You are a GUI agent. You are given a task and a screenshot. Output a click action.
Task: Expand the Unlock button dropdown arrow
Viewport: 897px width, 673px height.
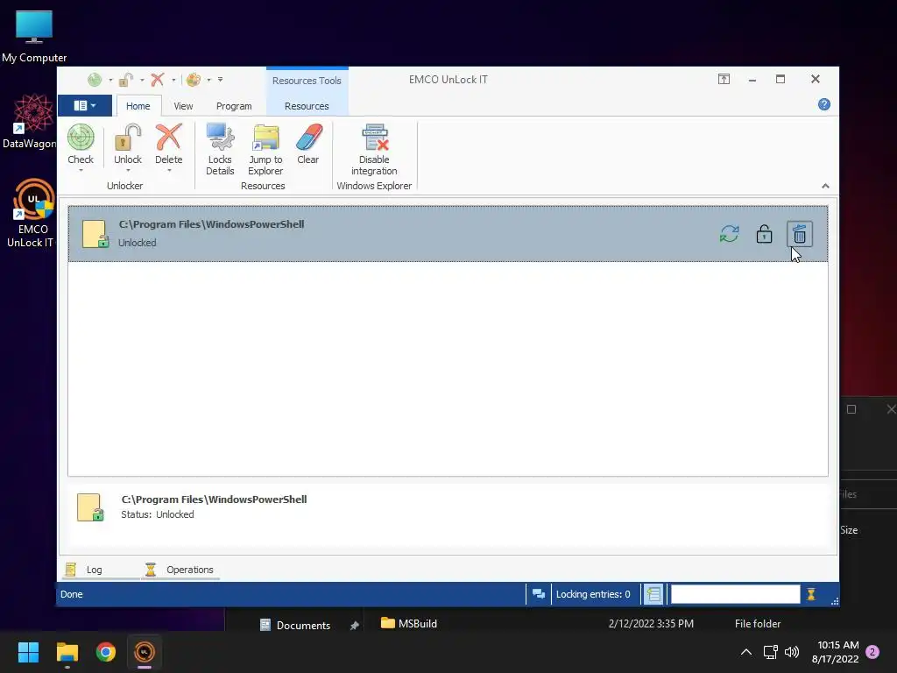[128, 170]
